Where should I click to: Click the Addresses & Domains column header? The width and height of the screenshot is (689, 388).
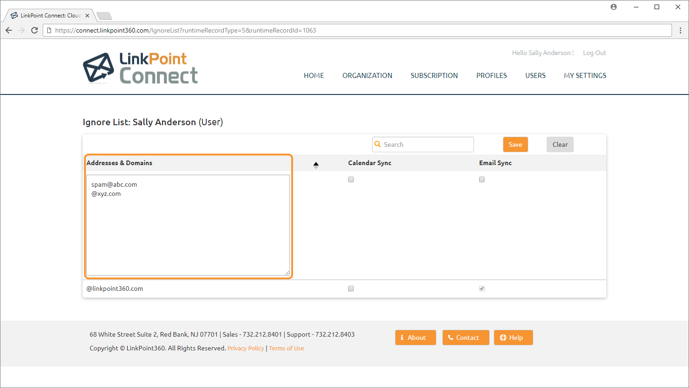pos(119,163)
